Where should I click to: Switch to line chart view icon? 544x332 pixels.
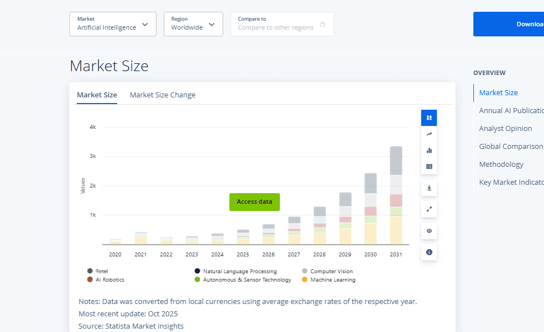429,134
